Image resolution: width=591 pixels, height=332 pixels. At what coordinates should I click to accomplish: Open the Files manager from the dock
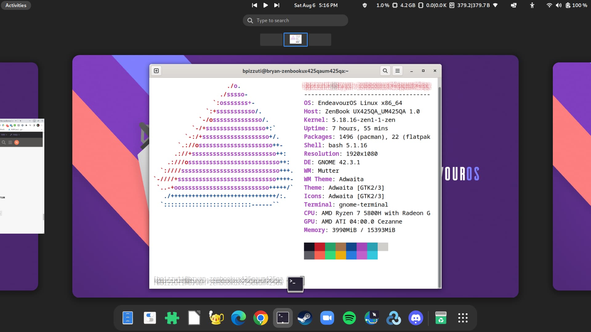128,318
